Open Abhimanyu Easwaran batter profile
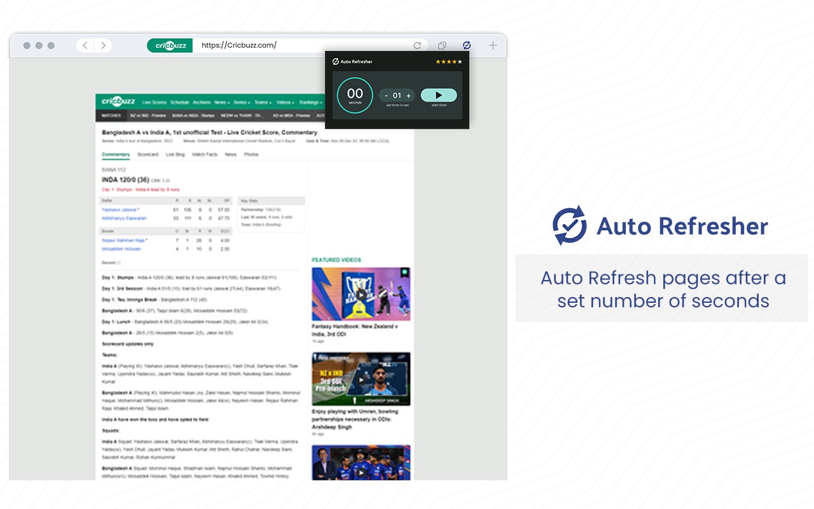This screenshot has height=509, width=814. tap(124, 218)
